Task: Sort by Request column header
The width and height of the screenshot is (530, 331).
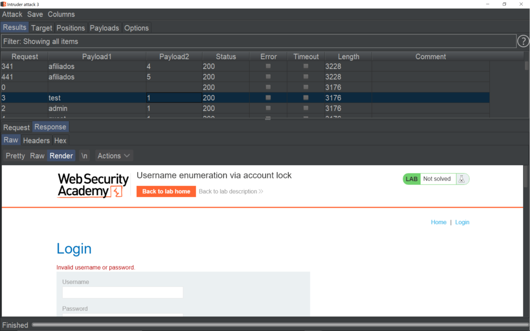Action: point(25,56)
